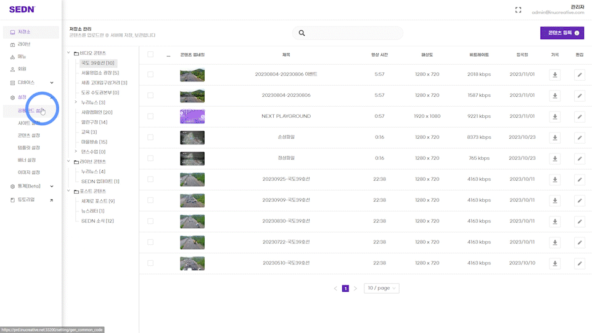Edit the 손상파일 entry
The image size is (592, 333).
(x=580, y=138)
